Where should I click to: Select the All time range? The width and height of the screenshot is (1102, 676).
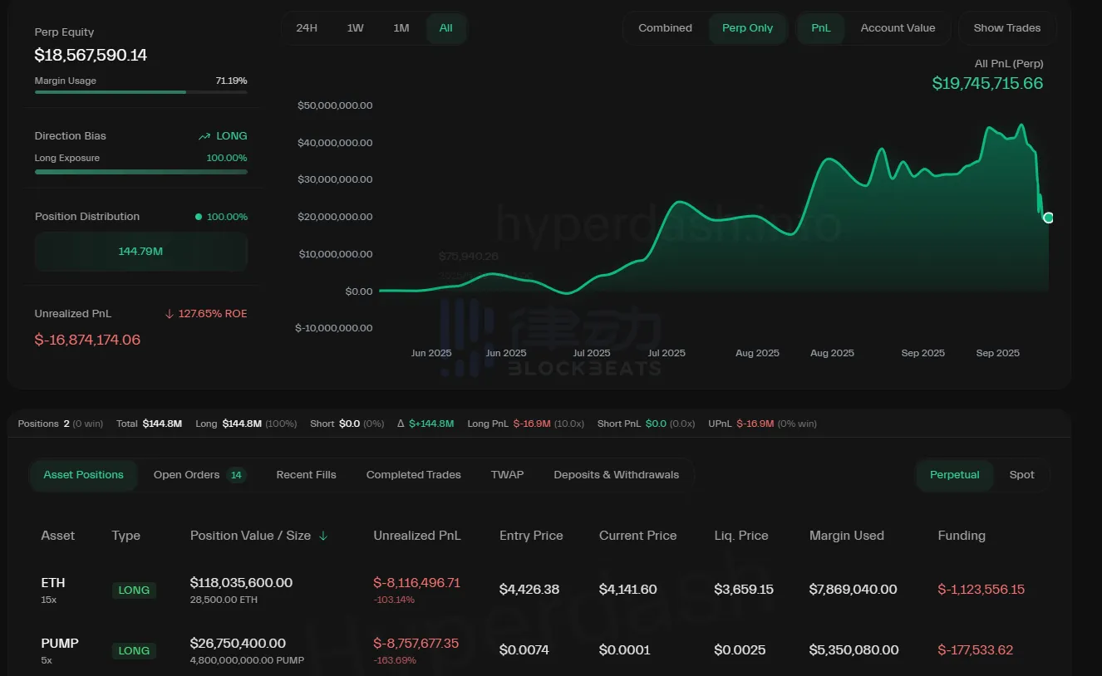[x=446, y=28]
